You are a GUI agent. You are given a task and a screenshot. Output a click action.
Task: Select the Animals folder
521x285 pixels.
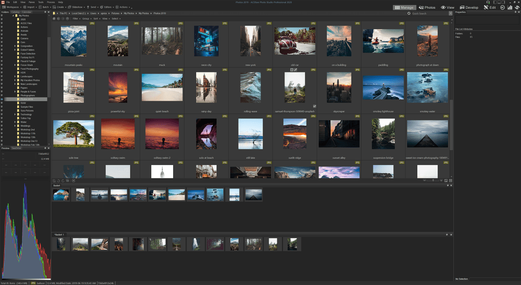[x=24, y=31]
